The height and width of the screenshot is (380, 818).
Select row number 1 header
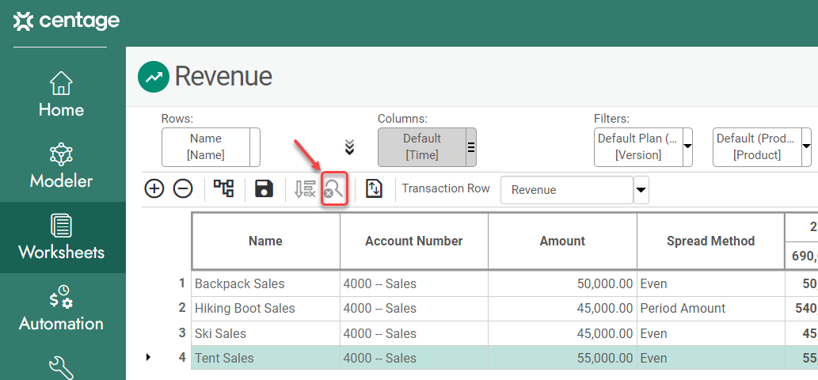(x=182, y=283)
